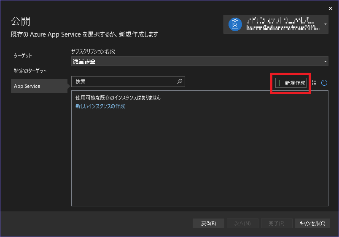Open the account selector dropdown arrow

click(x=326, y=24)
